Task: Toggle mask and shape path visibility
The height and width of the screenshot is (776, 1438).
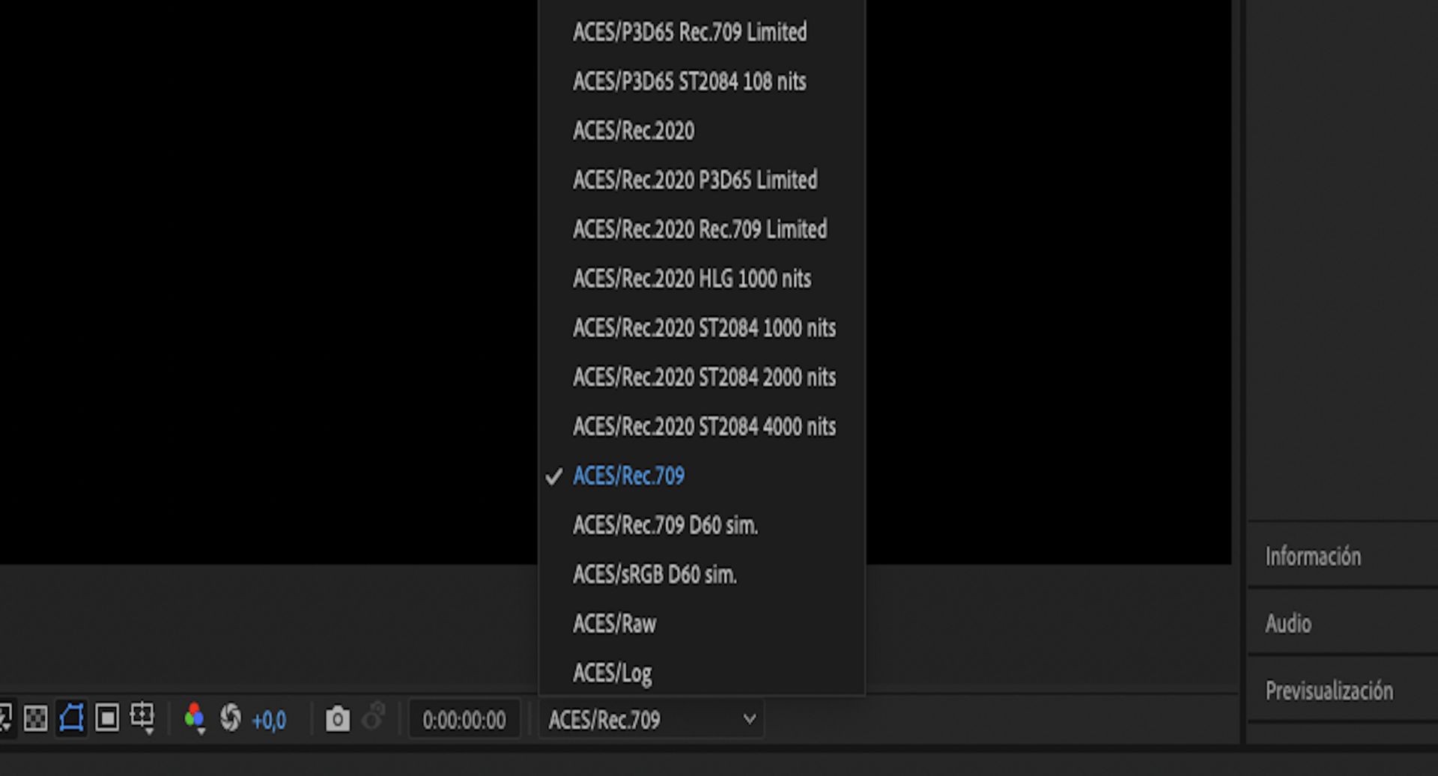Action: tap(71, 718)
